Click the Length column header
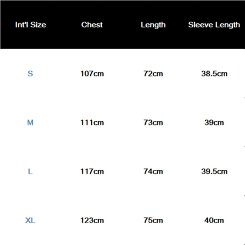Viewport: 245px width, 245px height. click(x=153, y=25)
